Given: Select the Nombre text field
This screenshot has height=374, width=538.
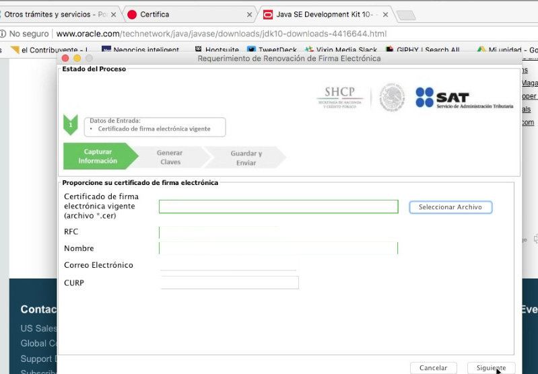Looking at the screenshot, I should pyautogui.click(x=278, y=248).
